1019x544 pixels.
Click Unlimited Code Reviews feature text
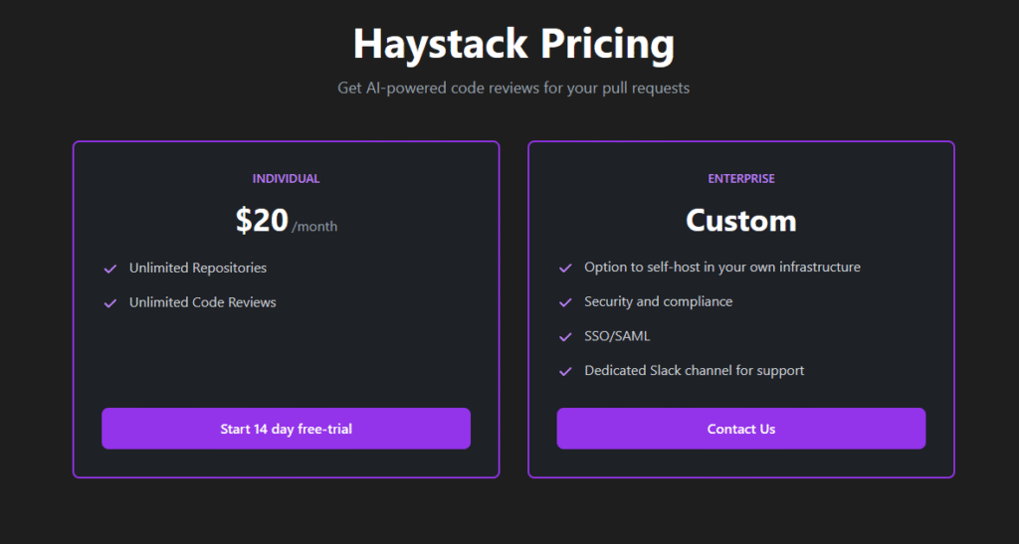tap(203, 302)
